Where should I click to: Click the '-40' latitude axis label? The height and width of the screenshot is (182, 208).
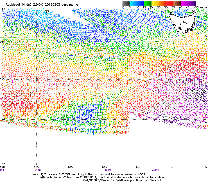pyautogui.click(x=3, y=9)
